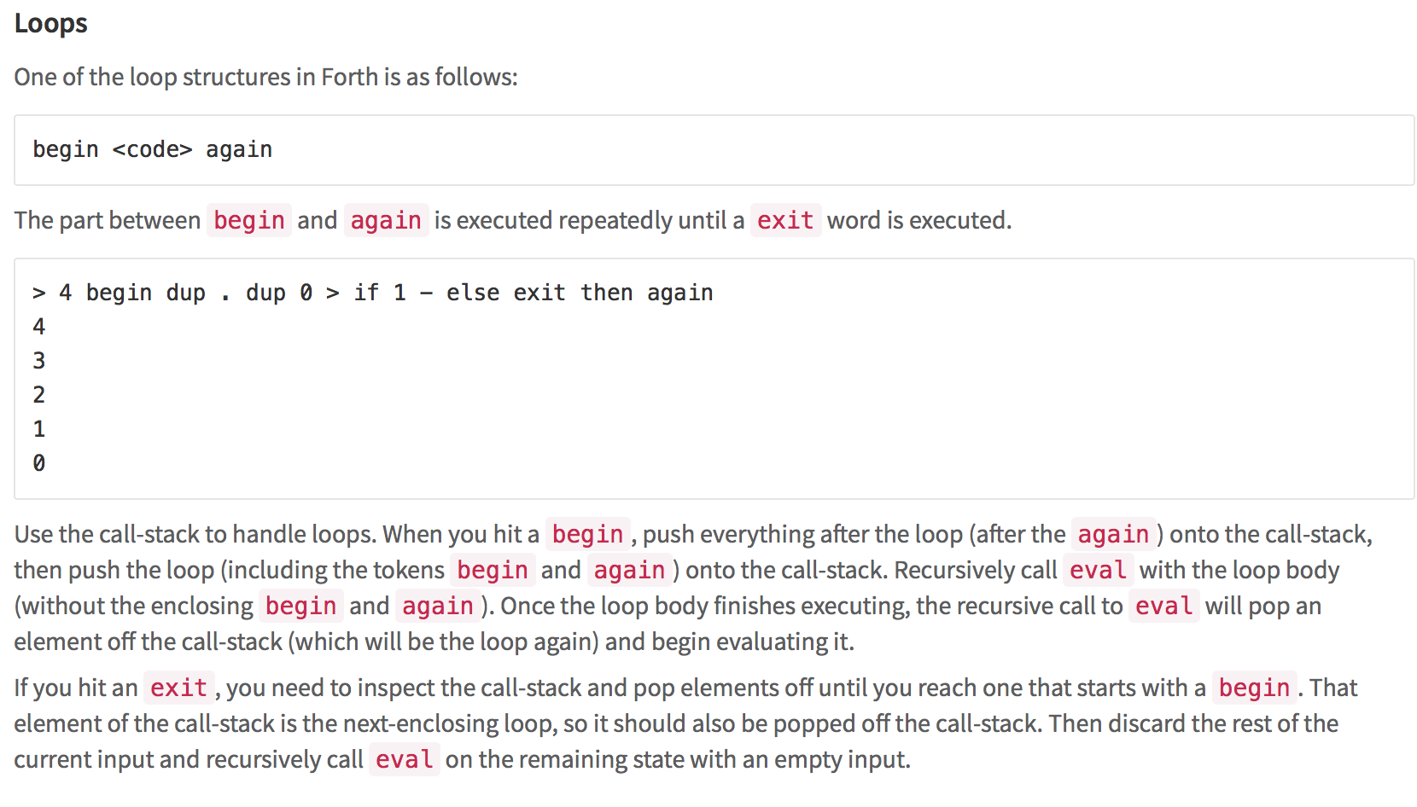Click the inline exit after "If you hit an"
The image size is (1417, 807).
pos(178,688)
